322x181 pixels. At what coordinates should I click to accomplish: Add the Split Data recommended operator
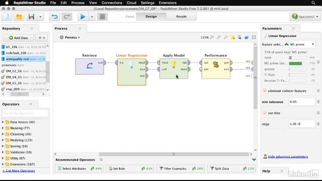pyautogui.click(x=231, y=168)
